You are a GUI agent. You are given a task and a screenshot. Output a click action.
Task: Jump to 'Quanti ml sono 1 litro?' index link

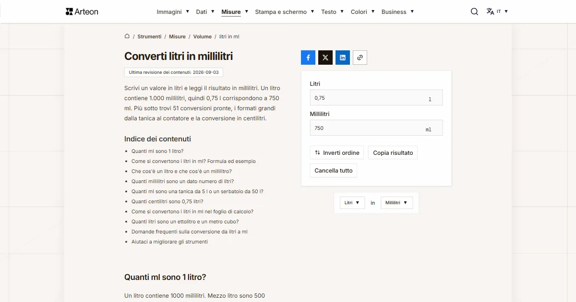[157, 151]
